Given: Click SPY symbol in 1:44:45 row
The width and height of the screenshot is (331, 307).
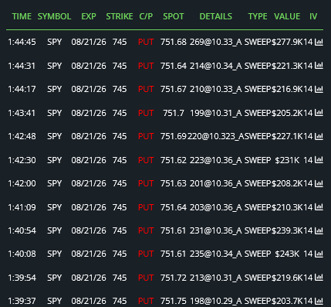Looking at the screenshot, I should click(x=54, y=42).
